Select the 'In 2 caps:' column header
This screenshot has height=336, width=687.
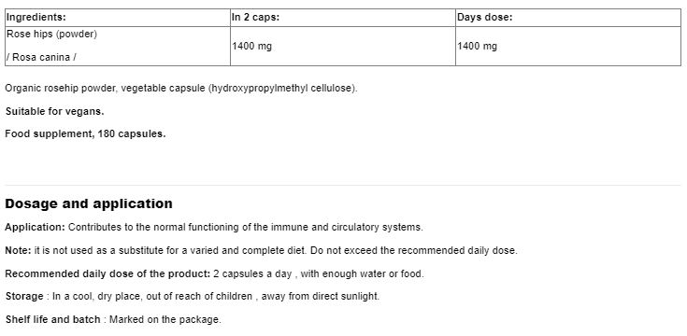click(343, 18)
